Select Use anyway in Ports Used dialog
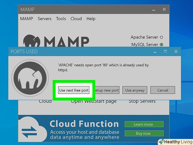 coord(135,90)
